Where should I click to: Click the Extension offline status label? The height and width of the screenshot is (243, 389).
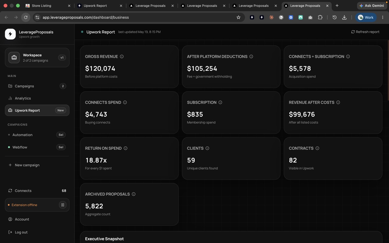pos(24,205)
